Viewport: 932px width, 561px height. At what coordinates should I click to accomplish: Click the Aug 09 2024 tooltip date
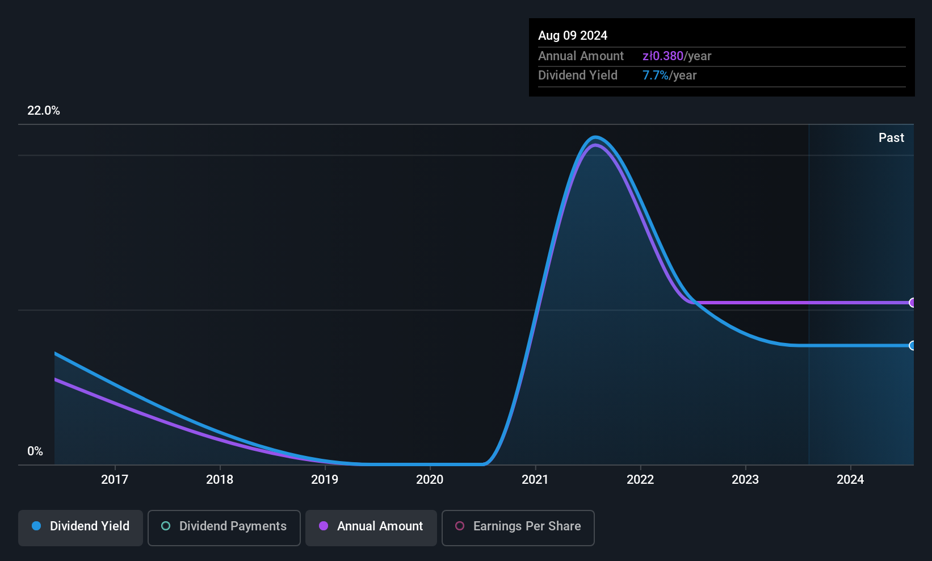573,36
